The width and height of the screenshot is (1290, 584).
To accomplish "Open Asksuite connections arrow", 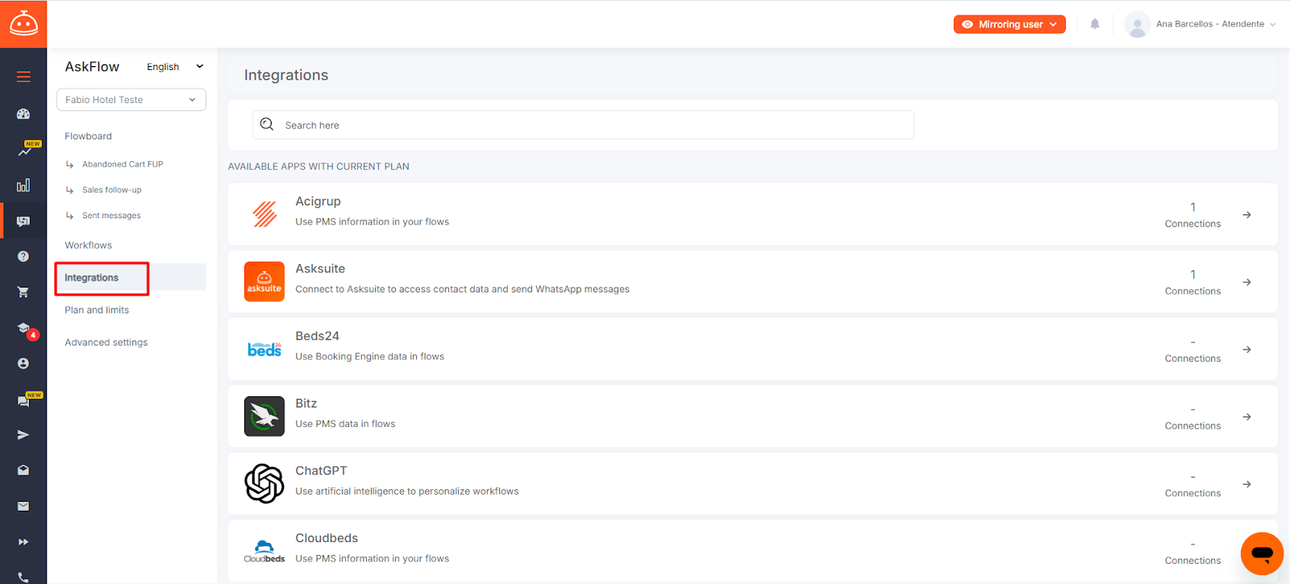I will pos(1246,282).
